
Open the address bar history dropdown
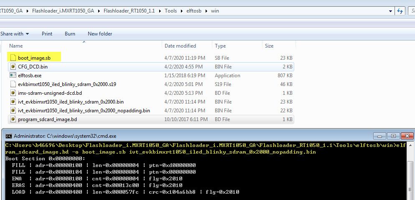point(391,11)
